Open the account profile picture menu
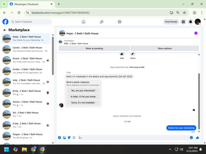The image size is (206, 154). [198, 22]
